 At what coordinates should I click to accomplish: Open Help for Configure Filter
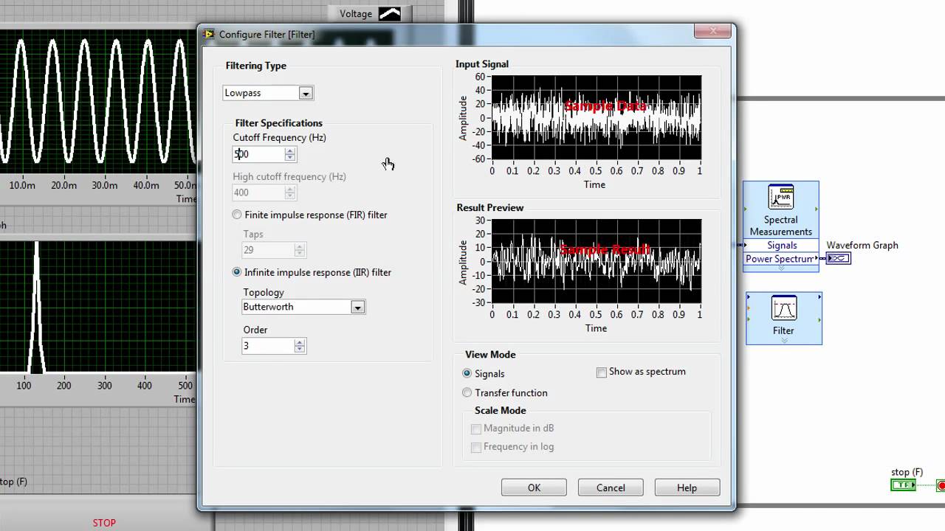click(x=687, y=487)
